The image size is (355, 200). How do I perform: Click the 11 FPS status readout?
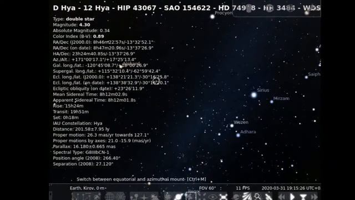[243, 188]
